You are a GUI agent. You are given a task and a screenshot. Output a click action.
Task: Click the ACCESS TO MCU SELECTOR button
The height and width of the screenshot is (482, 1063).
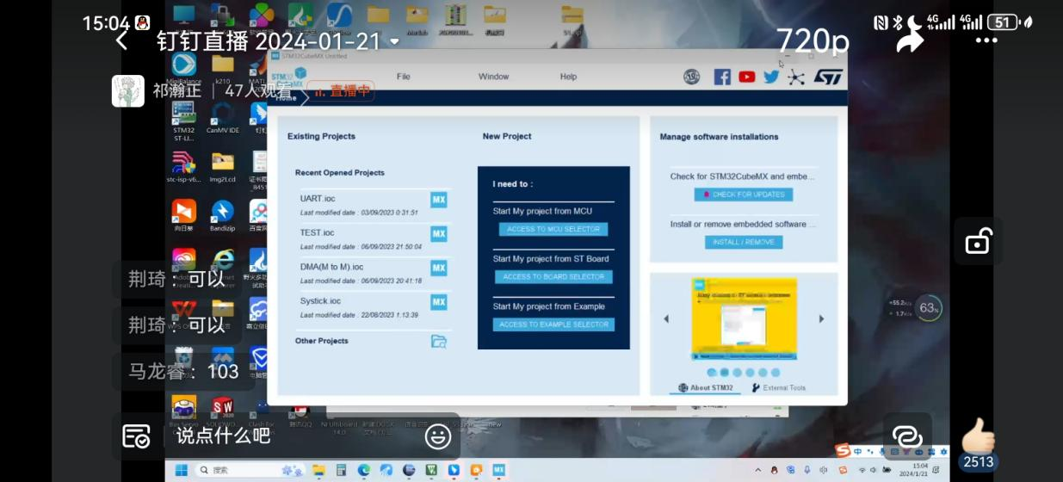click(553, 229)
